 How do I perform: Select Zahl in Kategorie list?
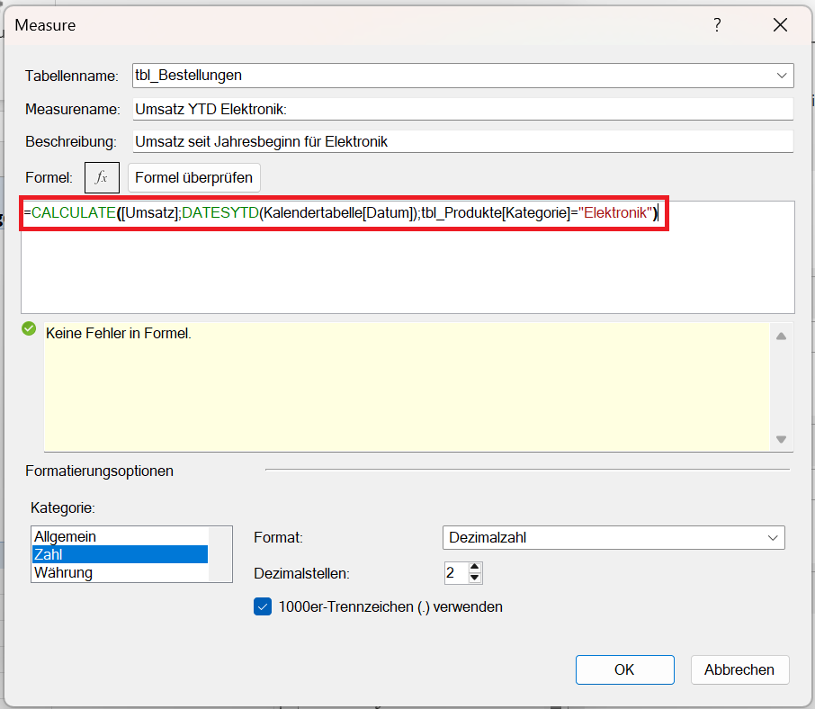pos(120,554)
